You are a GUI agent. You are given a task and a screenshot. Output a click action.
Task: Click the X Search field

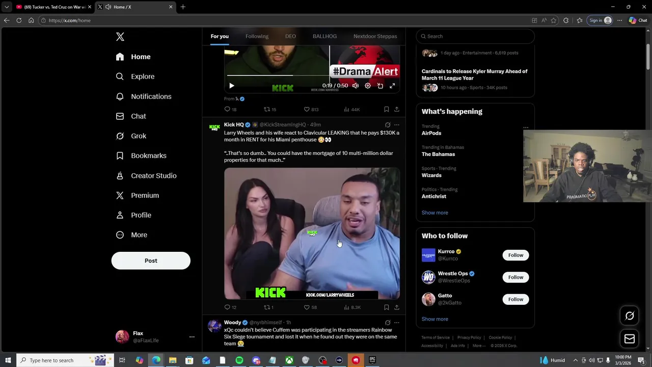[475, 36]
